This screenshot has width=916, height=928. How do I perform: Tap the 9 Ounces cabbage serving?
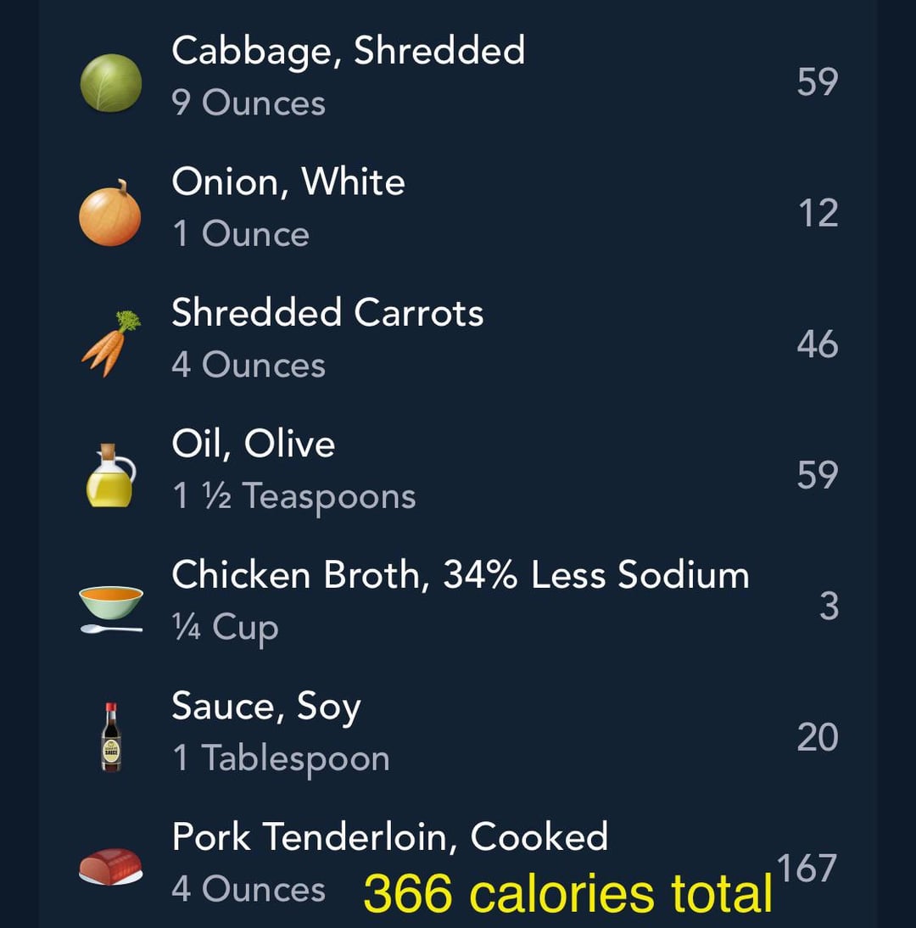pos(249,103)
